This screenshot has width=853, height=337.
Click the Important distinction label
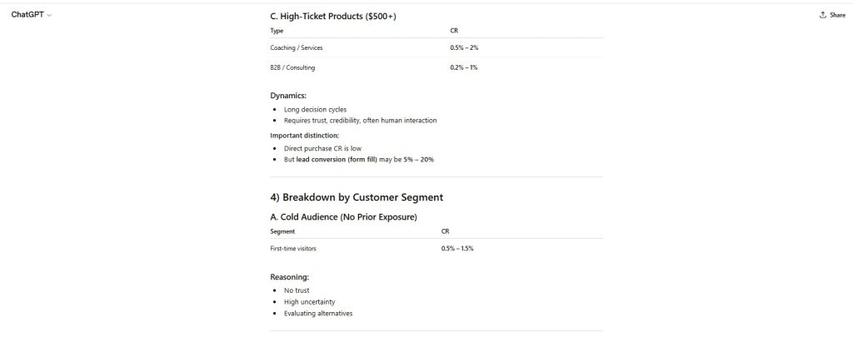304,135
